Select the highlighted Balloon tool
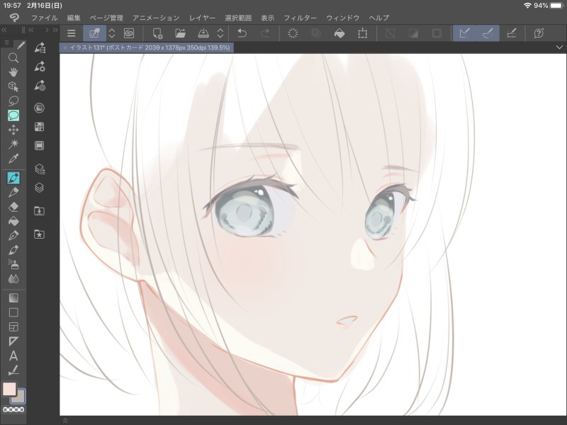567x425 pixels. [x=13, y=115]
